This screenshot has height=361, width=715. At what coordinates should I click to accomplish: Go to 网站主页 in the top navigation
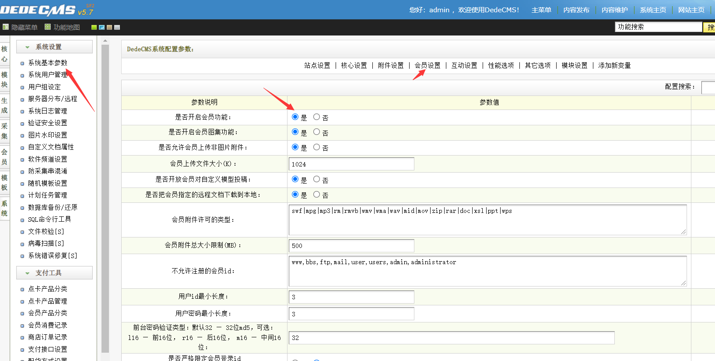(x=691, y=10)
